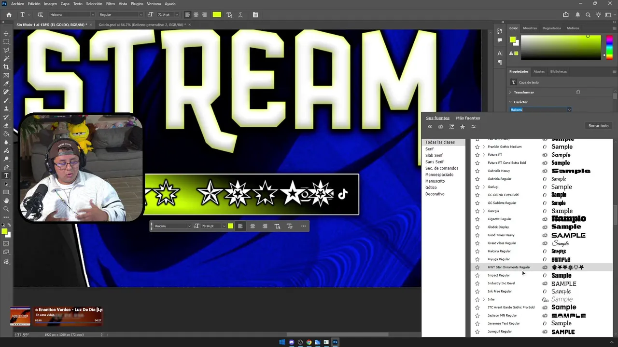The height and width of the screenshot is (347, 618).
Task: Open the Capa menu
Action: coord(65,4)
